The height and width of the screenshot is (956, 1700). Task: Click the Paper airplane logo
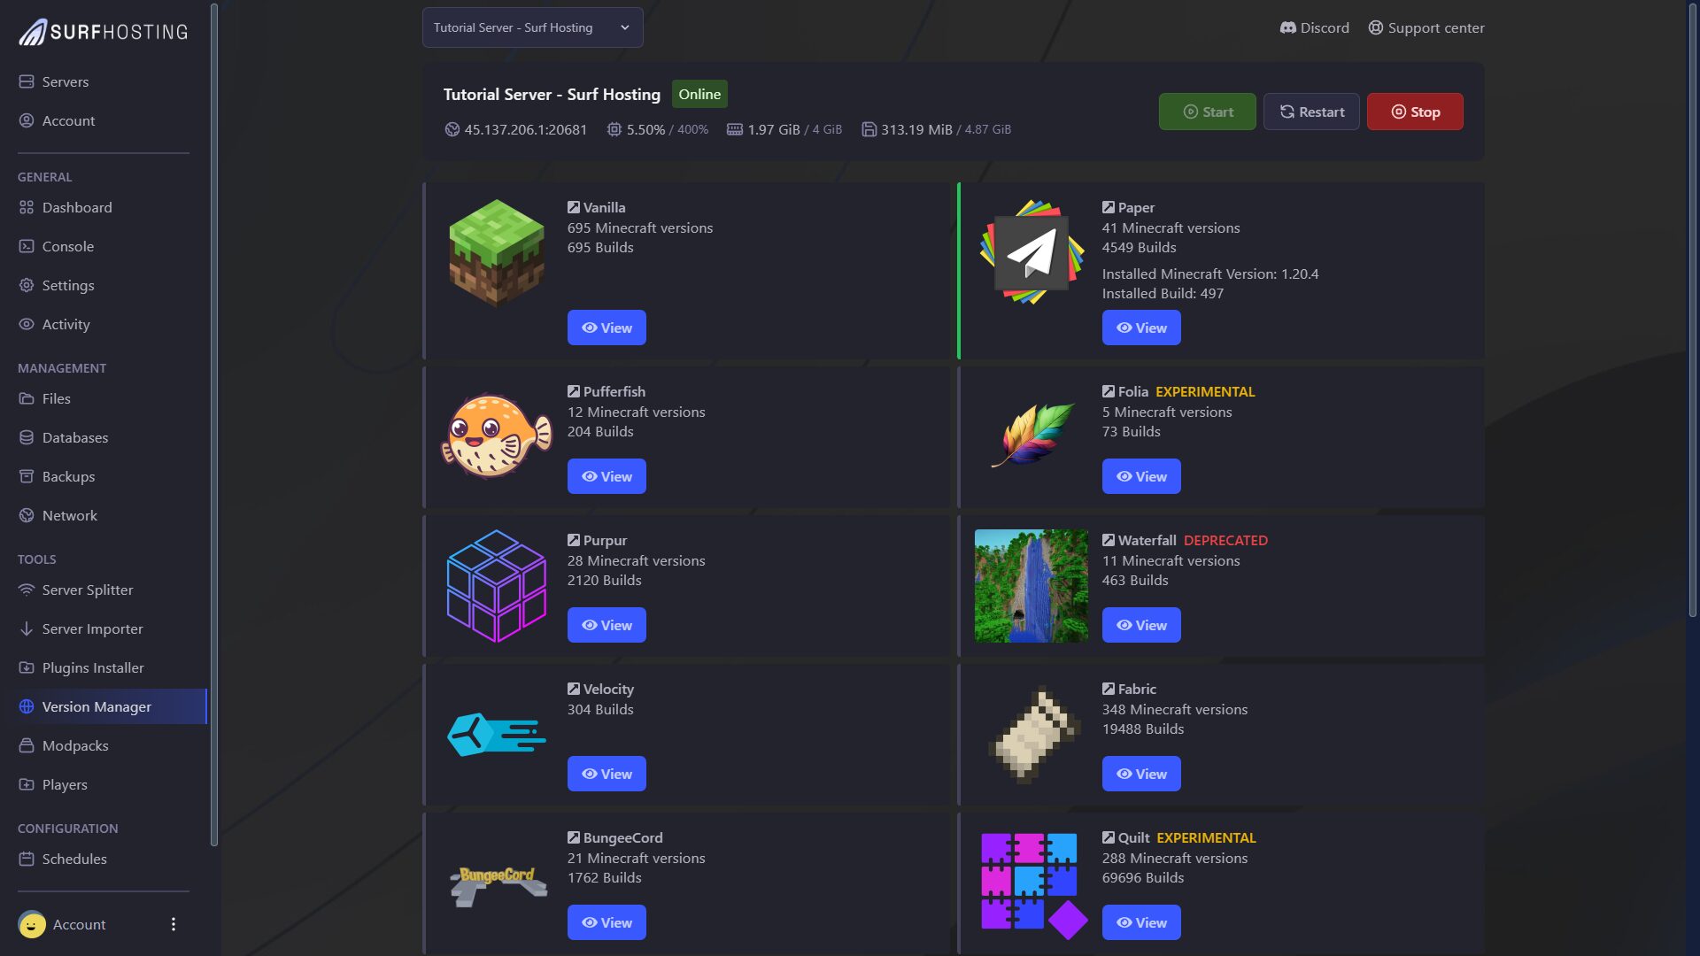(x=1032, y=253)
